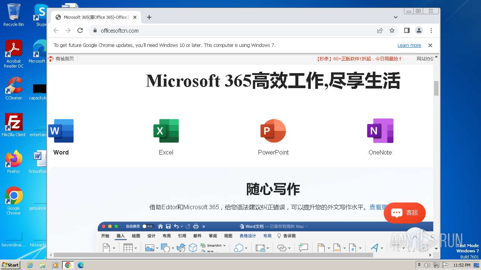Open File Explorer from the taskbar
This screenshot has width=481, height=270.
[x=42, y=265]
